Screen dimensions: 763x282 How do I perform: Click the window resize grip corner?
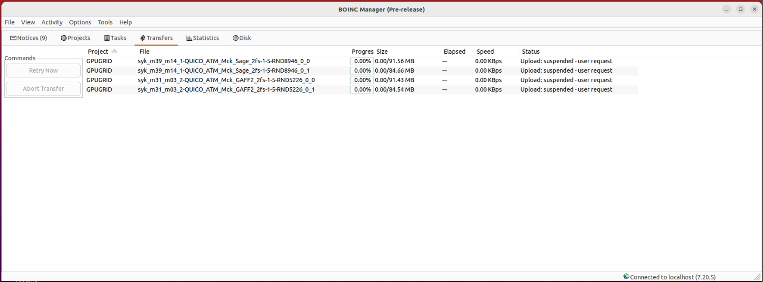tap(757, 277)
